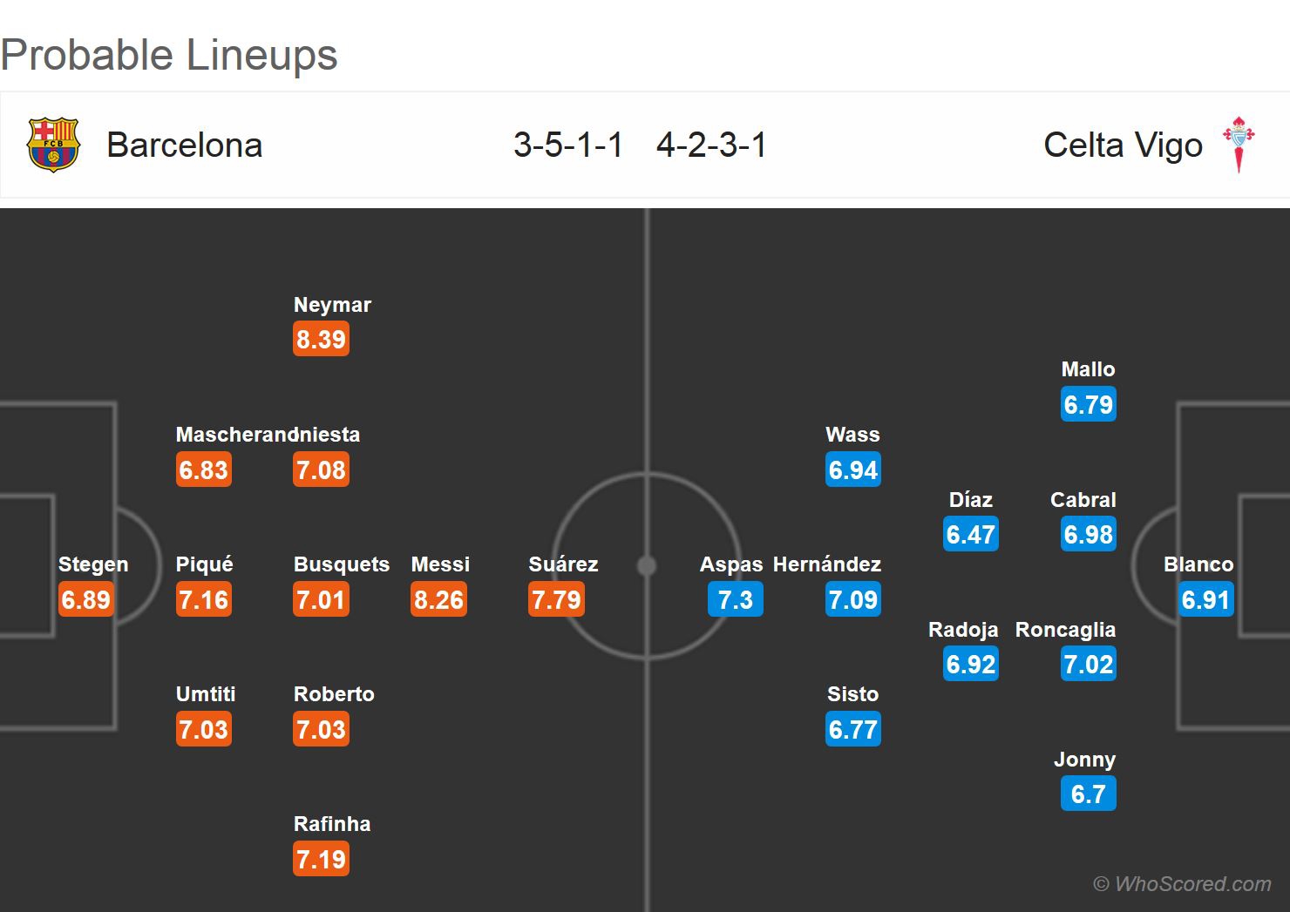Select goalkeeper Stegen's 6.89 rating
Image resolution: width=1290 pixels, height=912 pixels.
[x=85, y=599]
